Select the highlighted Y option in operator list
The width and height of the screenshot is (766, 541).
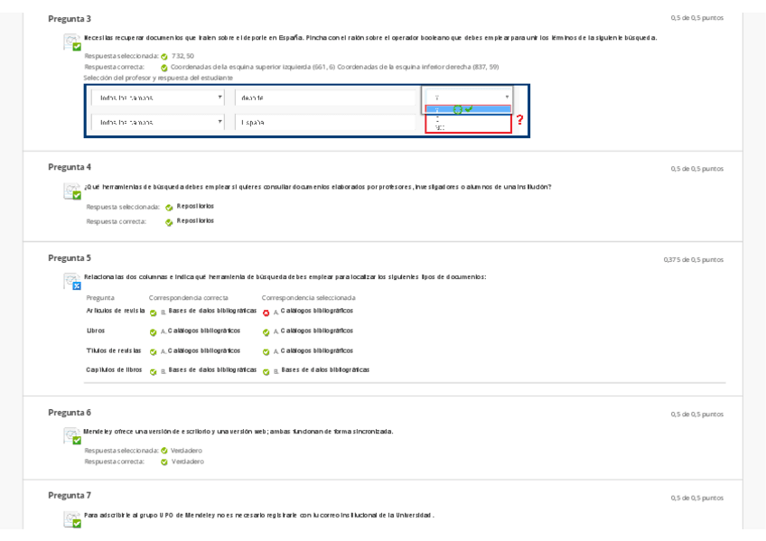click(468, 109)
